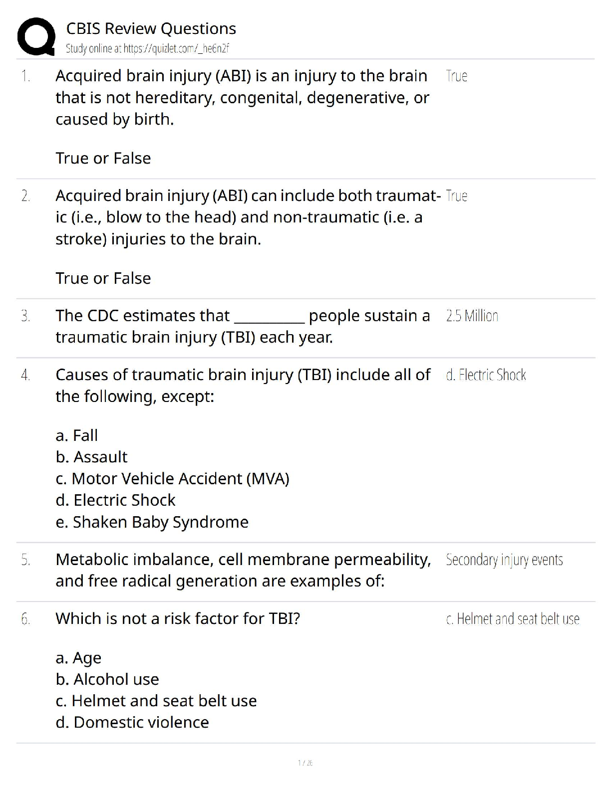This screenshot has width=611, height=790.
Task: Click the CBIS Review Questions title
Action: click(151, 28)
